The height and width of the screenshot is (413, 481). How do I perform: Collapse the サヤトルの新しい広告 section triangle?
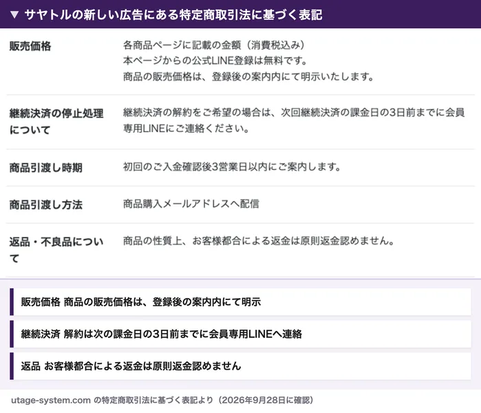[14, 14]
